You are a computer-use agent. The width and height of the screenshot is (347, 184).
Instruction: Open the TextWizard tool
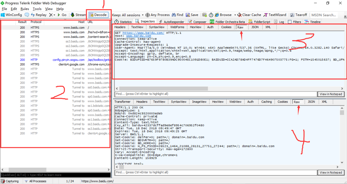tap(275, 15)
